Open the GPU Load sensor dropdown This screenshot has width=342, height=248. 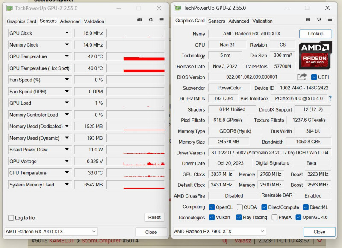click(x=67, y=103)
